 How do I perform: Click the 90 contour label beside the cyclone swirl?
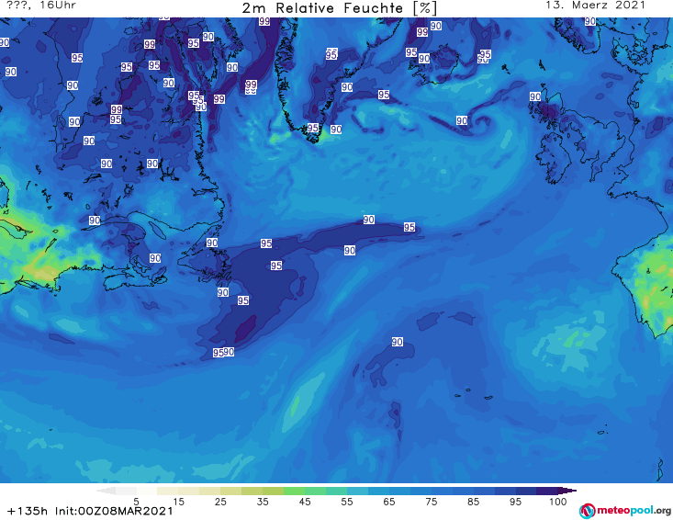pyautogui.click(x=462, y=120)
